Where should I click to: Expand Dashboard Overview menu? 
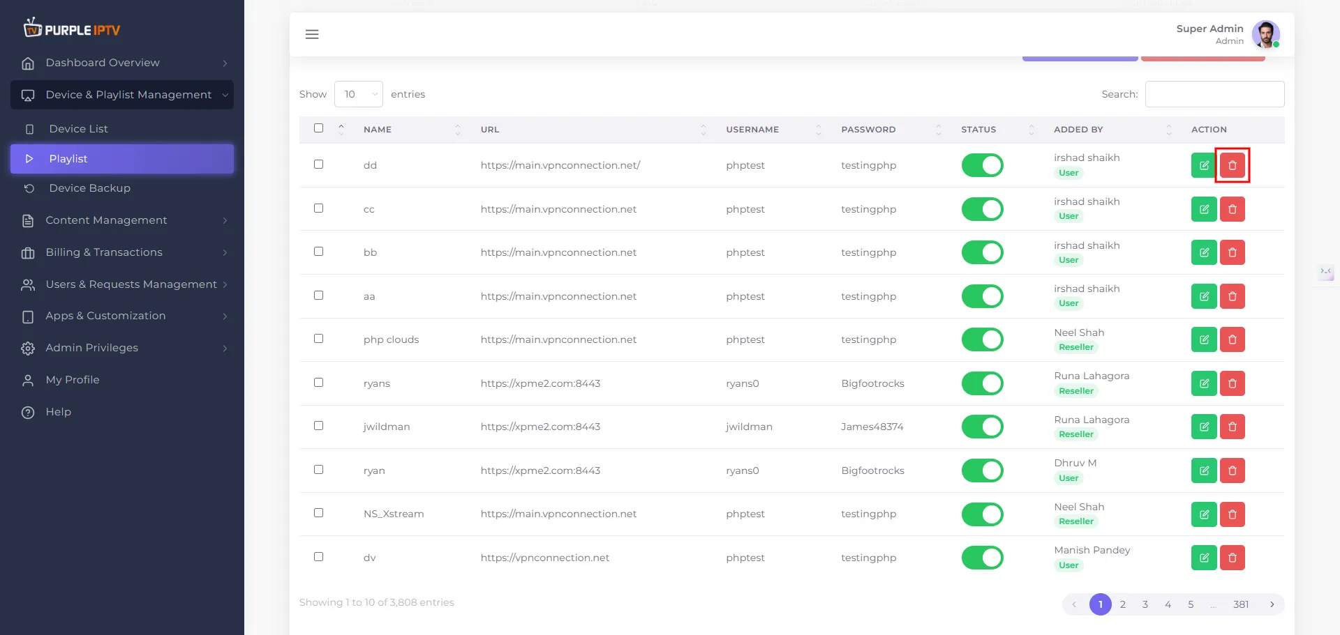[122, 63]
